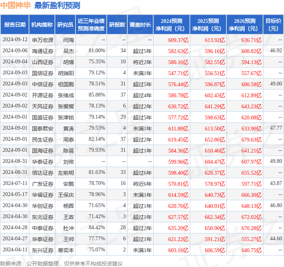Viewport: 284px width, 267px height.
Task: Click the 华福证券 institution cell
Action: tap(43, 195)
